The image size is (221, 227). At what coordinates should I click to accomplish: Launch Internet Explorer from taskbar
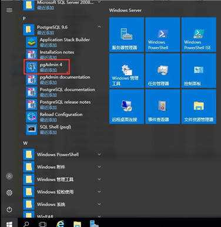coord(60,224)
